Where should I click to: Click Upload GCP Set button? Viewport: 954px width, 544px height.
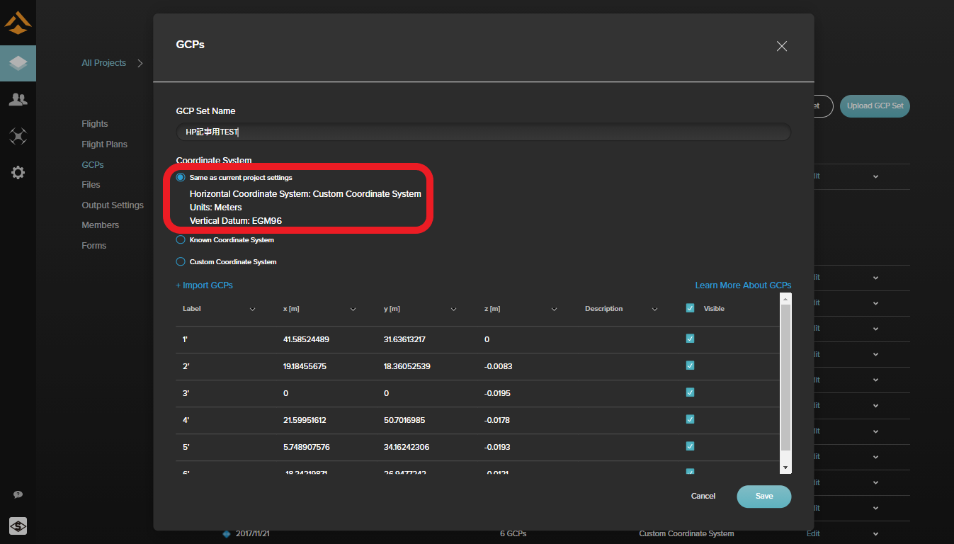pyautogui.click(x=875, y=106)
